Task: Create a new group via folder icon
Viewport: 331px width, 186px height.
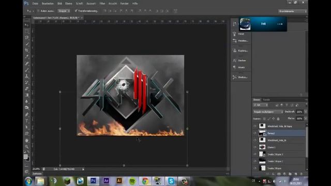Action: (x=290, y=174)
